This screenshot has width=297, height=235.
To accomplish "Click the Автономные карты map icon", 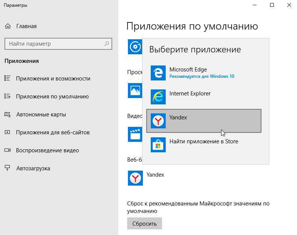I will click(7, 114).
